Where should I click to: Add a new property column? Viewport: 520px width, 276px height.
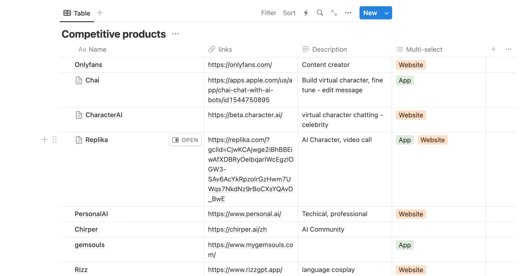click(493, 49)
